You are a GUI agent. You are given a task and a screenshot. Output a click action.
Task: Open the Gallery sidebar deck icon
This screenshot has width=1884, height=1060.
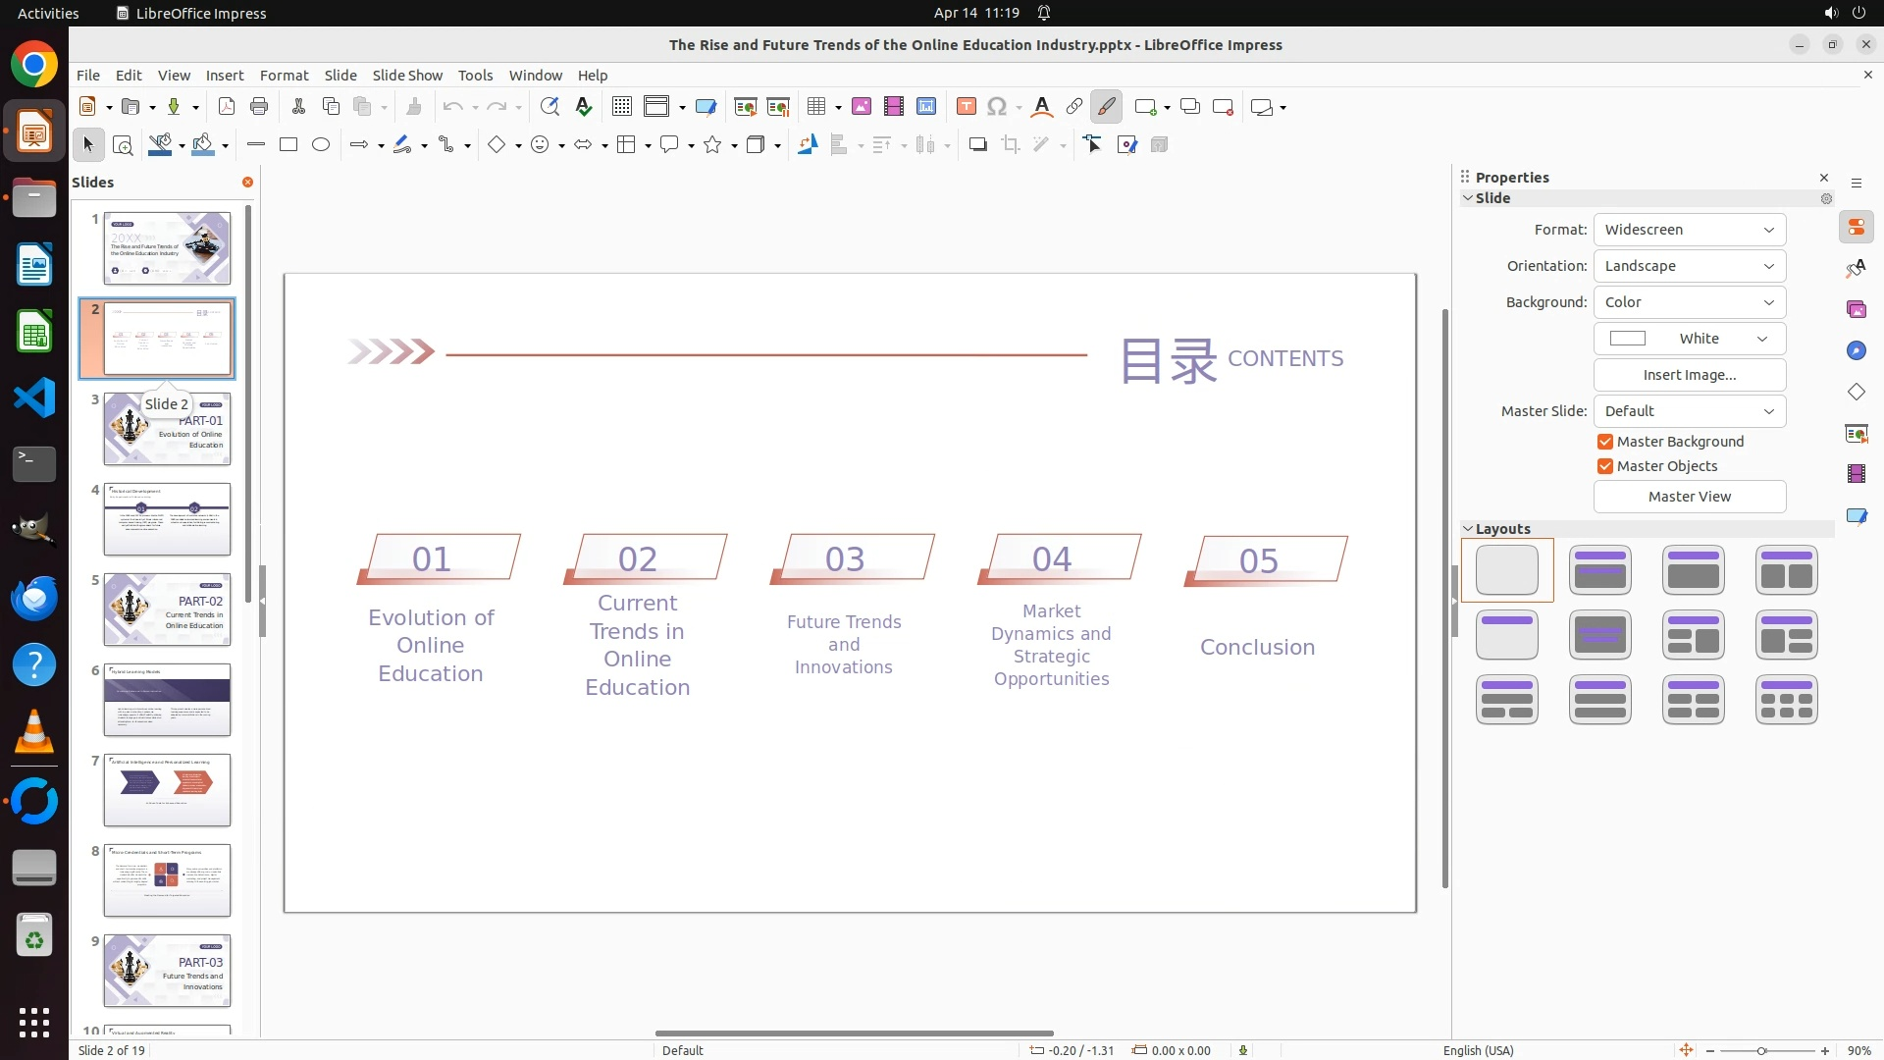click(1856, 310)
